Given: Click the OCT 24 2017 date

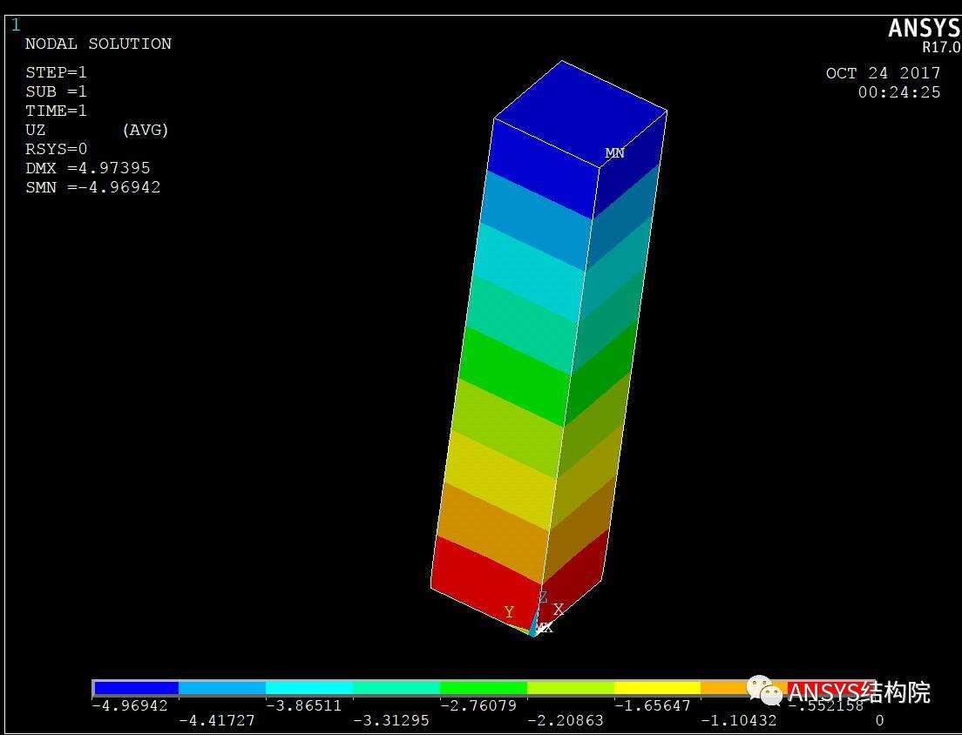Looking at the screenshot, I should (883, 73).
